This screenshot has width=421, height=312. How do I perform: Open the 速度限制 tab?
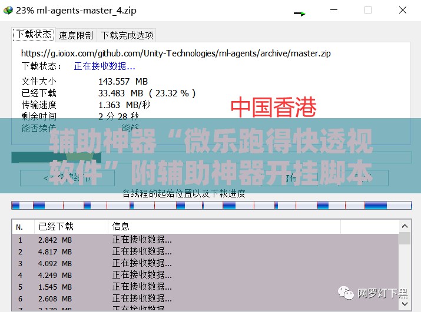76,35
